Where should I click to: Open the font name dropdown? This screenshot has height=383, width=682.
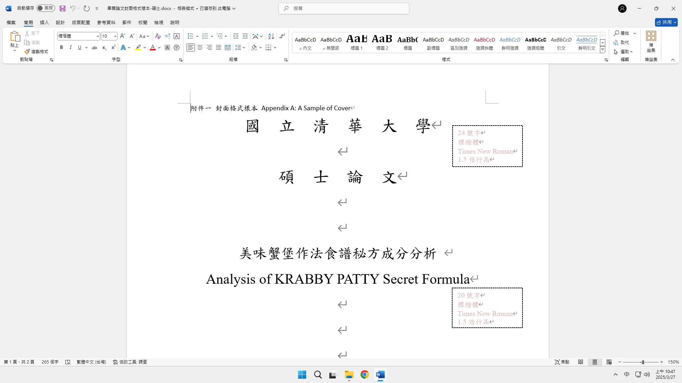98,36
